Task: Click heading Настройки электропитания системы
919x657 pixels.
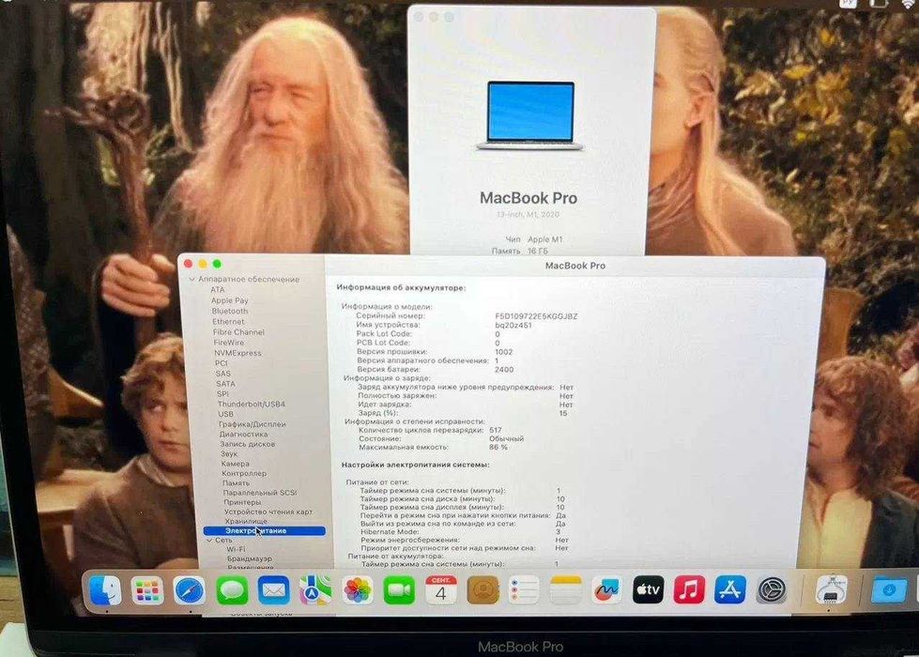Action: 416,465
